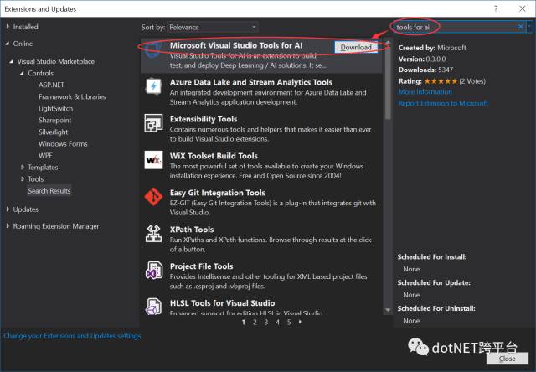
Task: Click current results page 1
Action: [244, 322]
